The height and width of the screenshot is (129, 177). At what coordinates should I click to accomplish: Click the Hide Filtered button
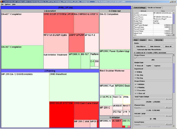click(141, 47)
